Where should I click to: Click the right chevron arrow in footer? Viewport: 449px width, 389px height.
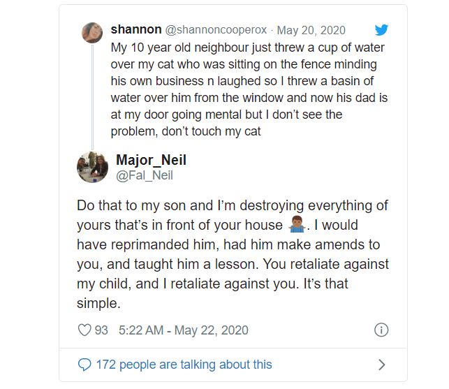tap(381, 364)
